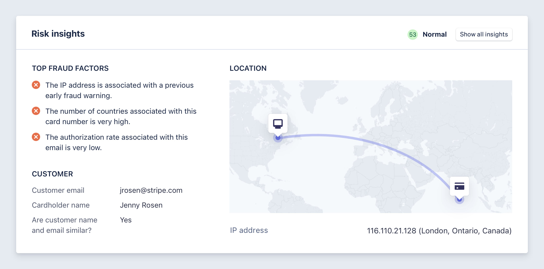Click the Risk insights heading
The image size is (544, 269).
(x=58, y=34)
